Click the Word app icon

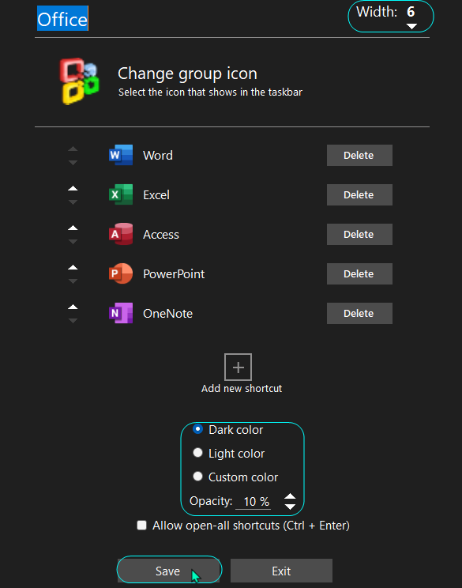(121, 155)
